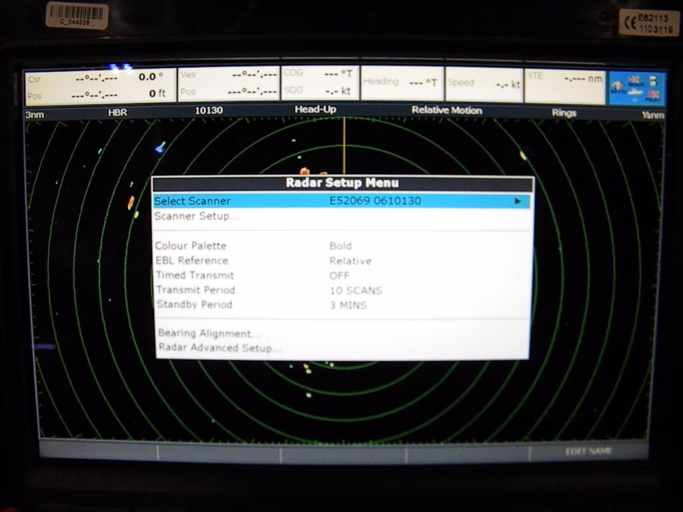Change the Colour Palette Bold setting
This screenshot has width=683, height=512.
(x=340, y=246)
